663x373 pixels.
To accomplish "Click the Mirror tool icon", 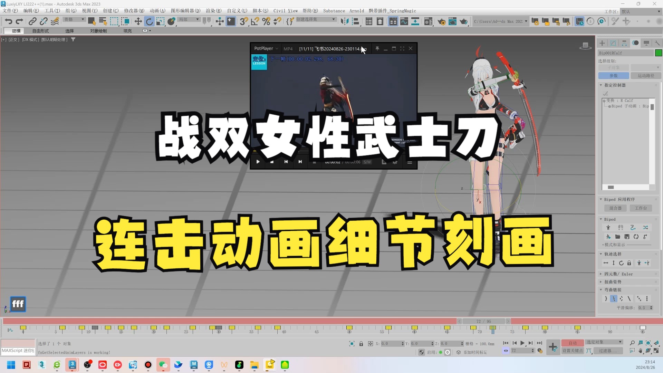I will (x=344, y=21).
